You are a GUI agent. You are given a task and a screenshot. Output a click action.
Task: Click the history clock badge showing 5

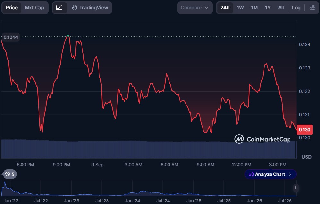point(9,174)
